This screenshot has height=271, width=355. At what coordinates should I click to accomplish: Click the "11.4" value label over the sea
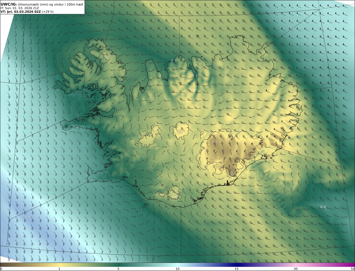[26, 216]
